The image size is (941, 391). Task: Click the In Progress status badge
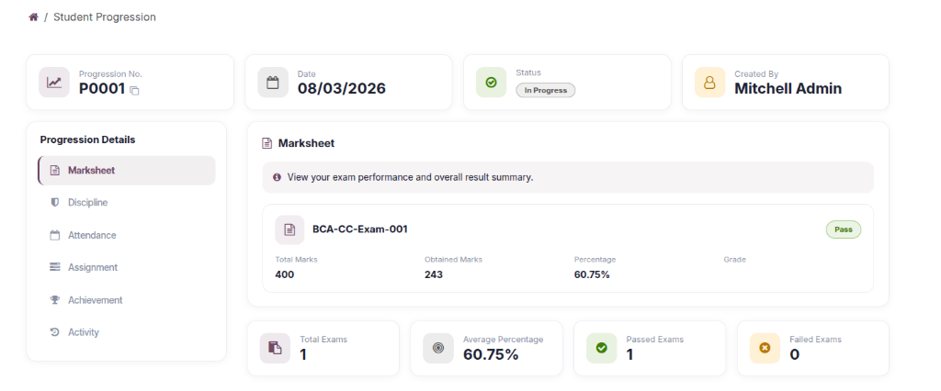(x=546, y=91)
